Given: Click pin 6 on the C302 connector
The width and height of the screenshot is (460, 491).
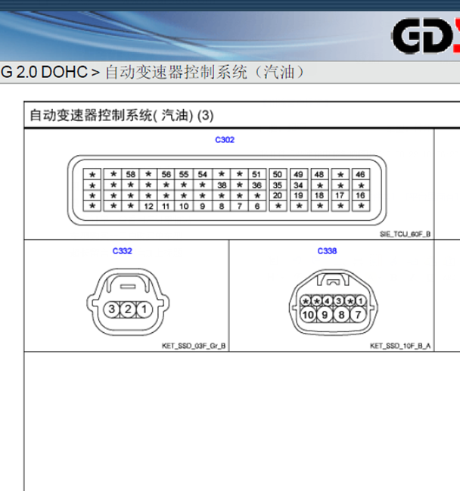Looking at the screenshot, I should pyautogui.click(x=256, y=206).
